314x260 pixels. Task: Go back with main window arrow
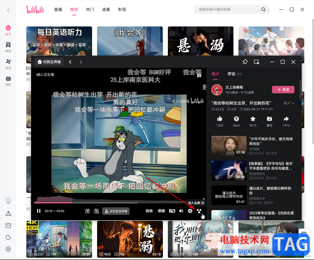click(8, 10)
